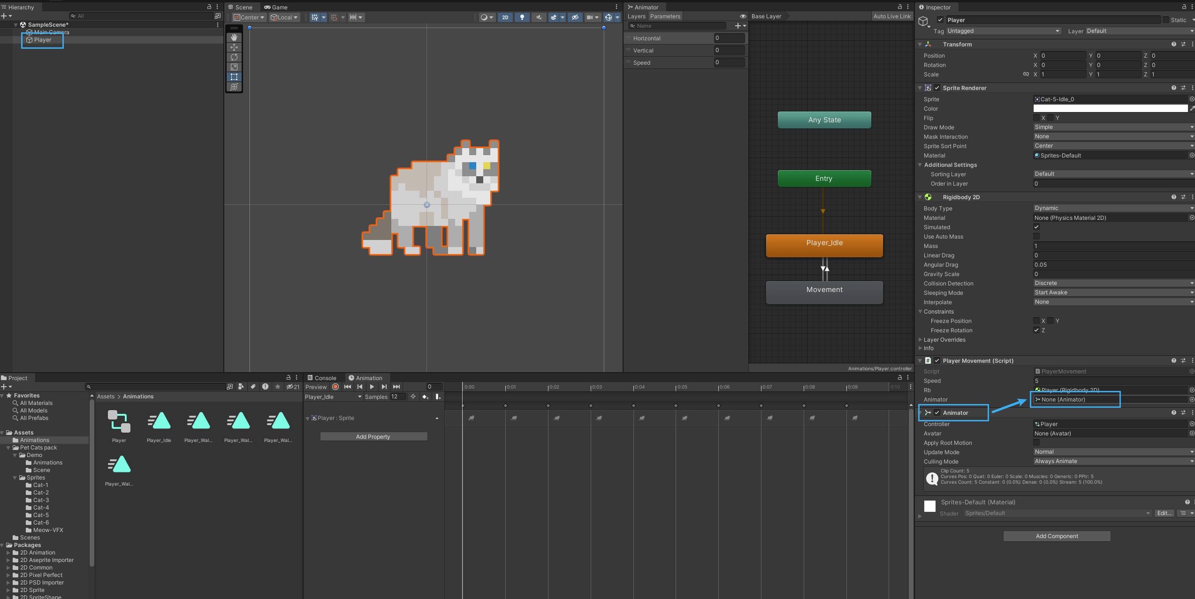Disable the Animator component checkbox
This screenshot has width=1195, height=599.
pos(937,413)
